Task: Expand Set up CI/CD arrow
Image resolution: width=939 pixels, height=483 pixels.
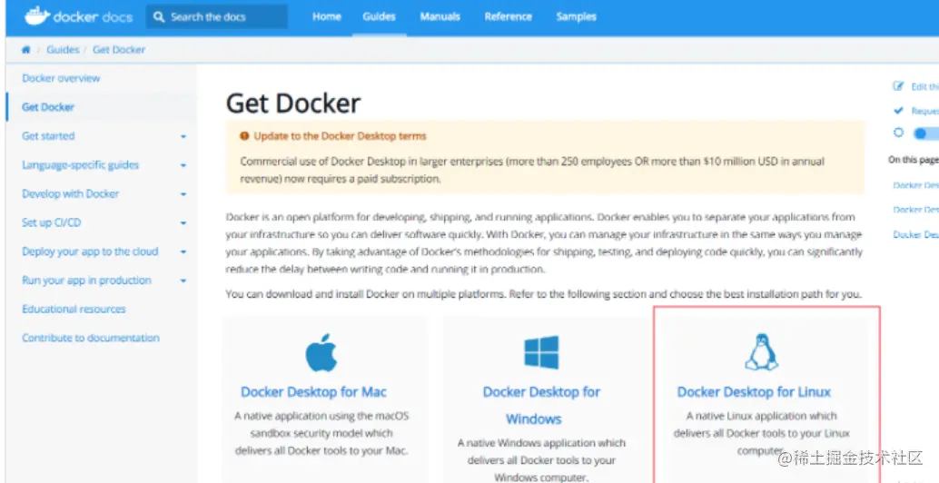Action: click(183, 223)
